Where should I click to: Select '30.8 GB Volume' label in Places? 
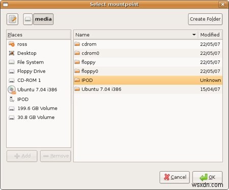(x=36, y=117)
